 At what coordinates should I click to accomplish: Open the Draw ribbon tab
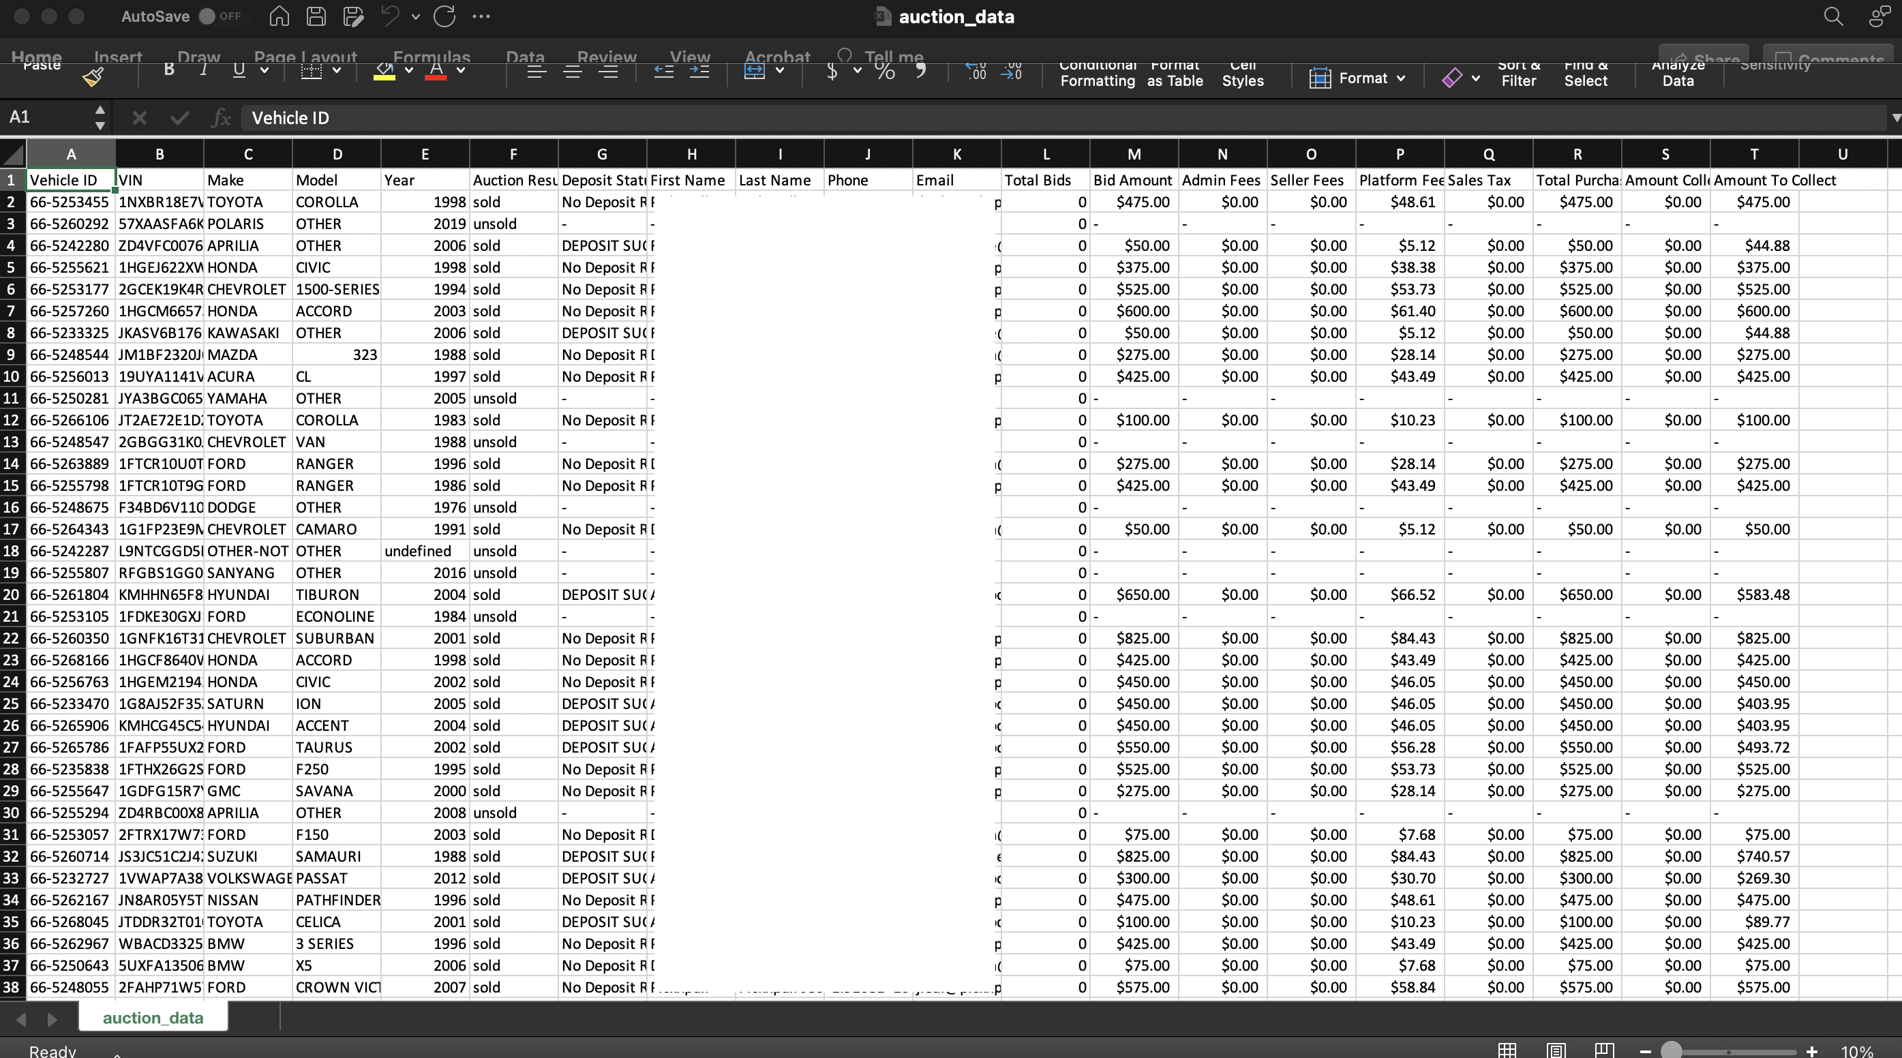[x=198, y=57]
